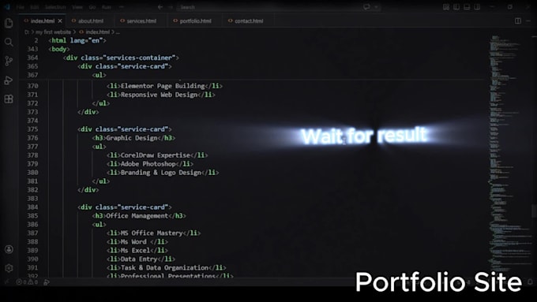537x302 pixels.
Task: Select the index.html tab
Action: tap(43, 21)
